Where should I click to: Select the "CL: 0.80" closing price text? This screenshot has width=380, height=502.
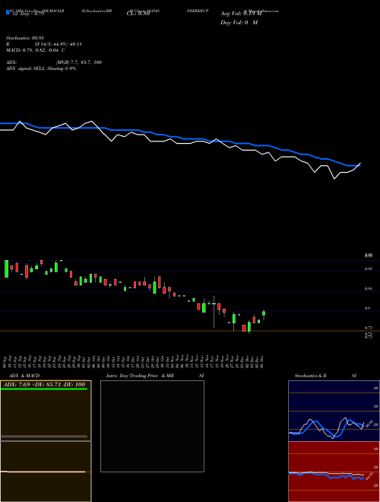click(138, 14)
